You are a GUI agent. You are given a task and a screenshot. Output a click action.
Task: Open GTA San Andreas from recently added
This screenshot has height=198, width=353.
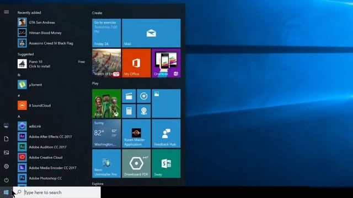[x=51, y=22]
